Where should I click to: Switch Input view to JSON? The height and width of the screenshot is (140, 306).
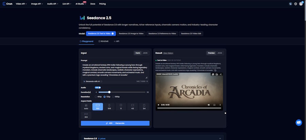coord(145,53)
